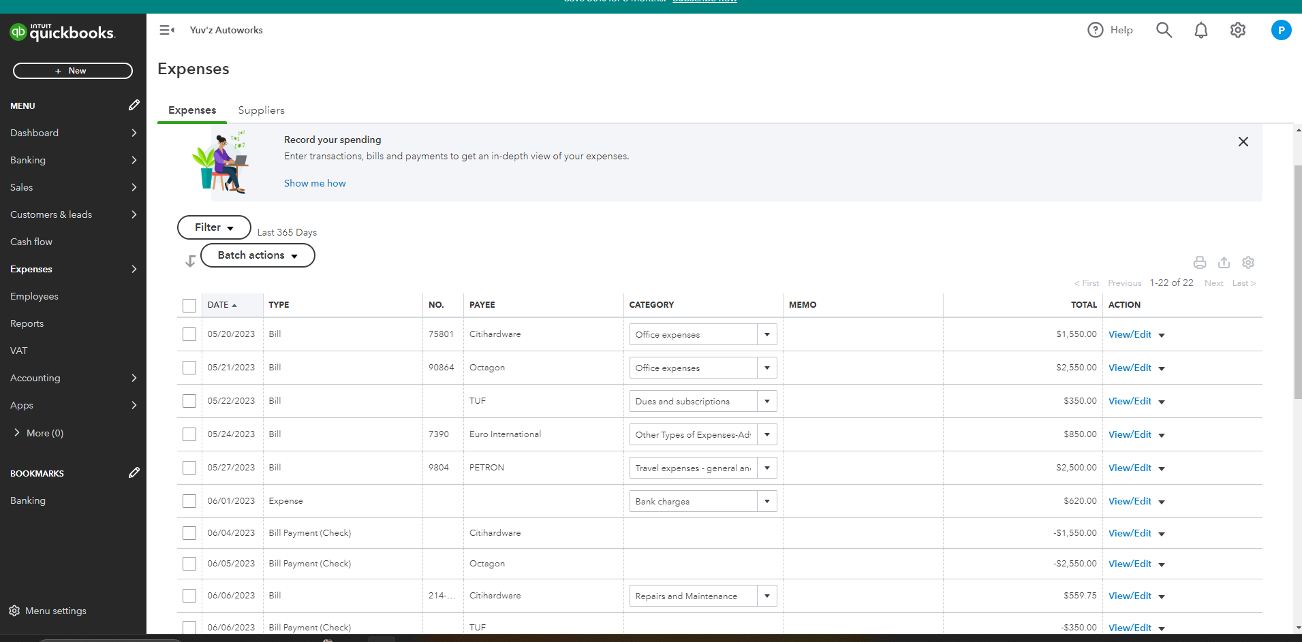Edit the MENU section with pencil icon
The image size is (1302, 642).
tap(134, 105)
